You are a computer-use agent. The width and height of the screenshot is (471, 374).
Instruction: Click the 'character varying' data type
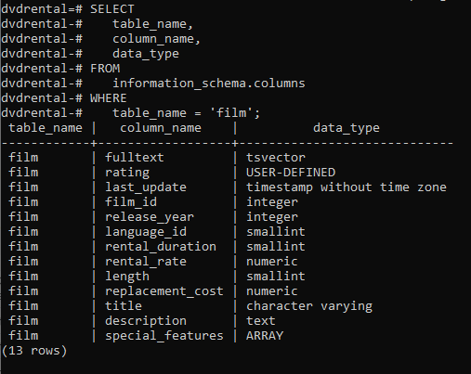pyautogui.click(x=309, y=306)
